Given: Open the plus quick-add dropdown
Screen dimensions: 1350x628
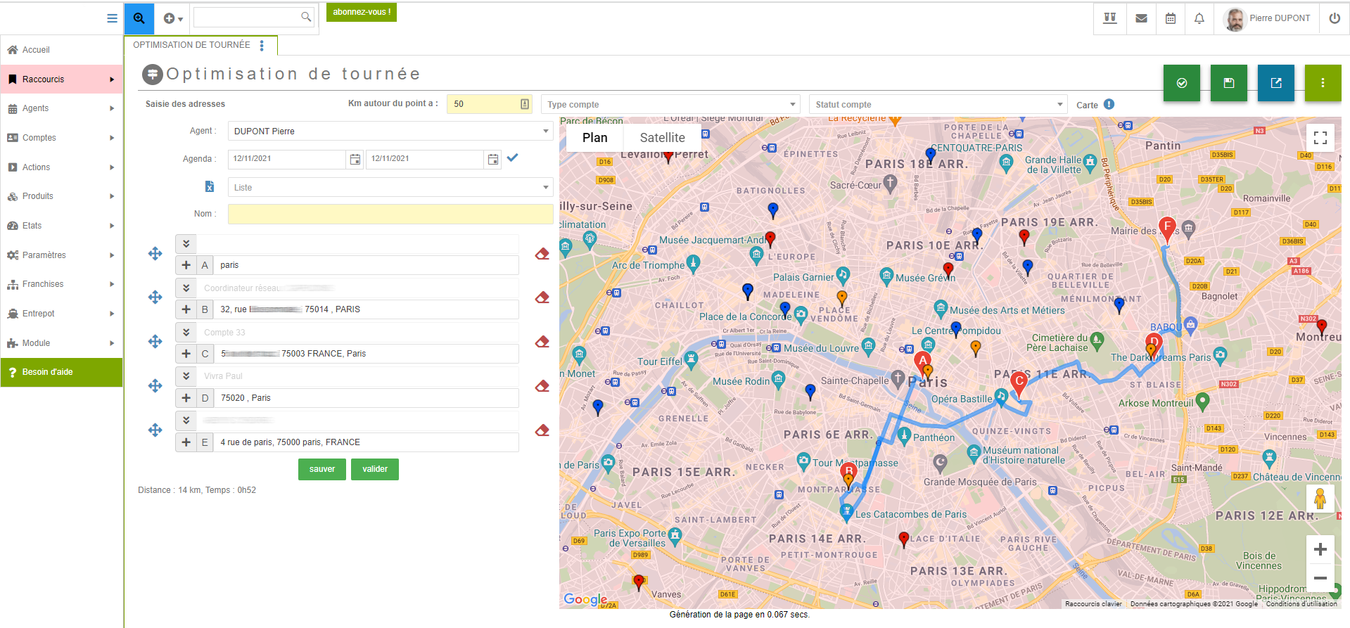Looking at the screenshot, I should pos(172,19).
